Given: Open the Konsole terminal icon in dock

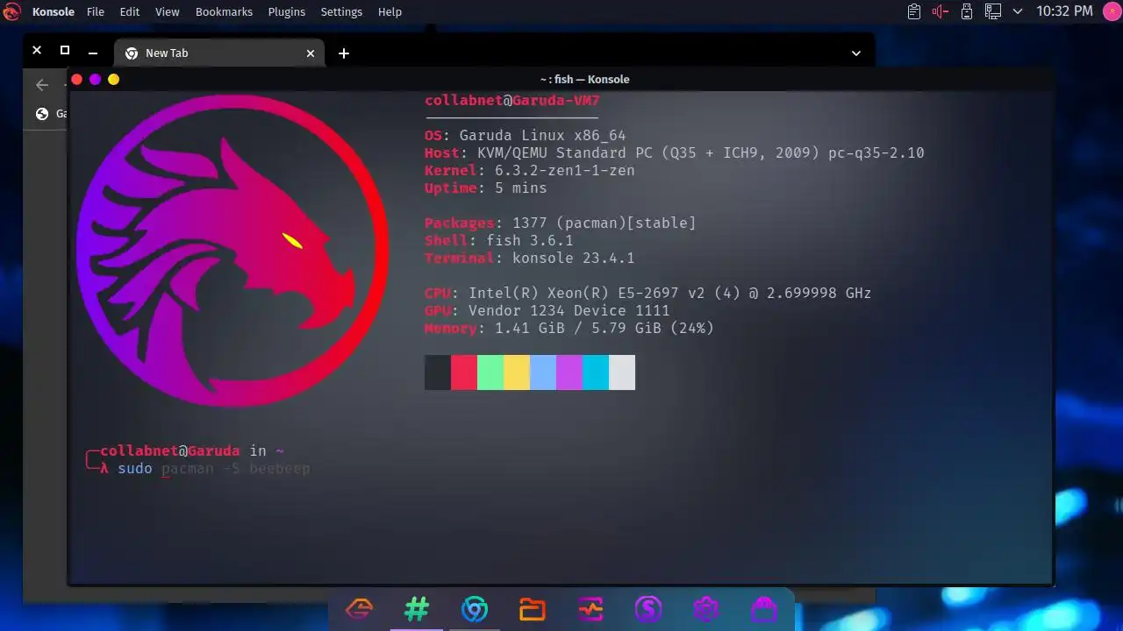Looking at the screenshot, I should pyautogui.click(x=417, y=608).
